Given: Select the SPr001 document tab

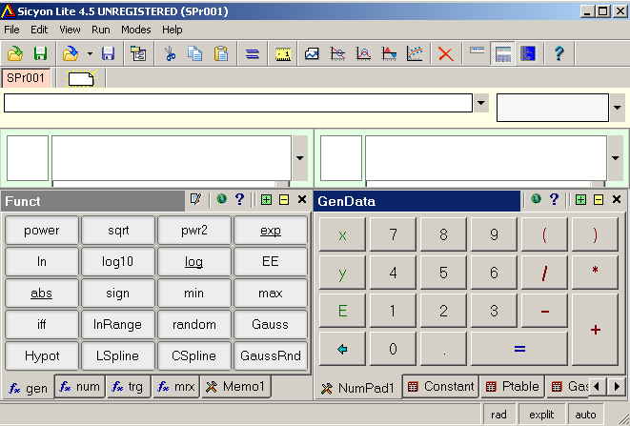Looking at the screenshot, I should pos(26,77).
